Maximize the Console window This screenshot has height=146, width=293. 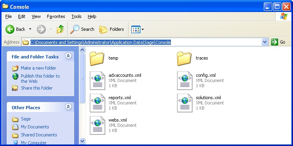point(277,7)
